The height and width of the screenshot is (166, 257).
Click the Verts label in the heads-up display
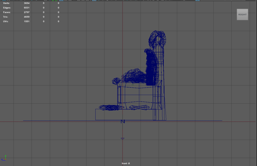coord(6,3)
